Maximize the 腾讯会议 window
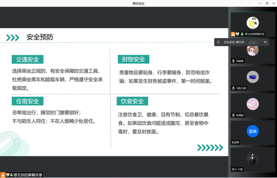Viewport: 277px width, 178px height. click(267, 3)
